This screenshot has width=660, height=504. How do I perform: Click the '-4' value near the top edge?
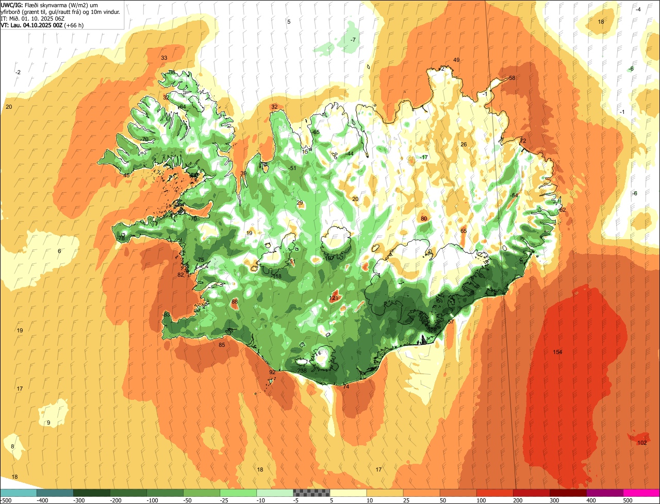(x=638, y=9)
